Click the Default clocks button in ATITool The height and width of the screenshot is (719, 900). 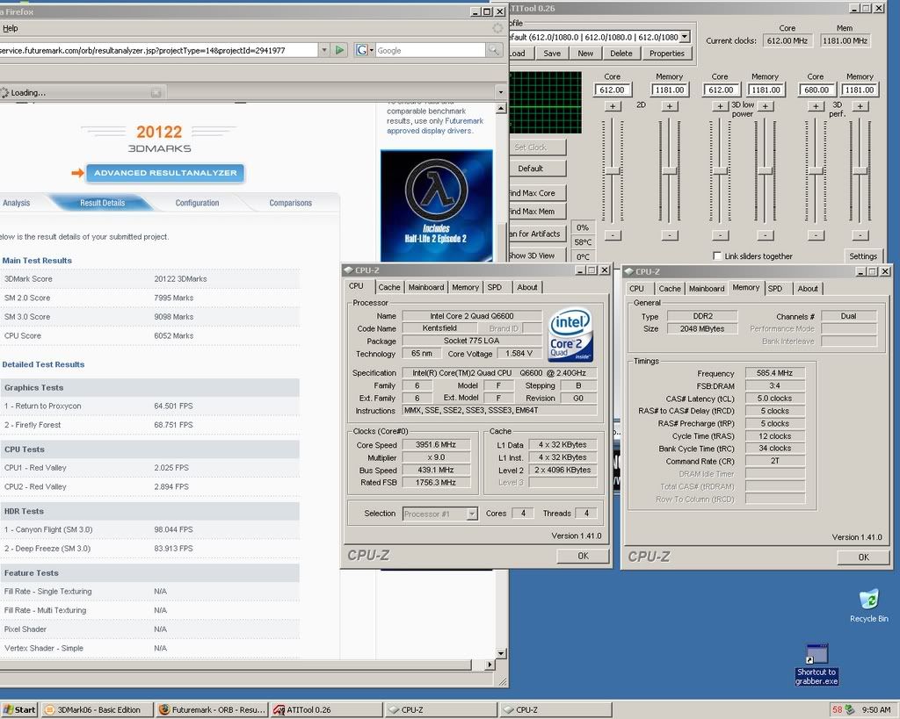[537, 169]
